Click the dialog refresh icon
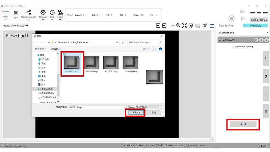Screen dimensions: 270x152 point(123,43)
